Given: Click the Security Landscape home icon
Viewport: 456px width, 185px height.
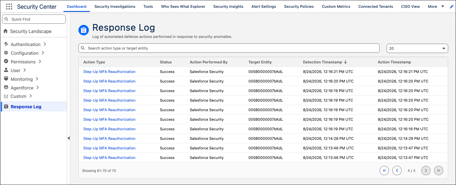Looking at the screenshot, I should [x=5, y=31].
